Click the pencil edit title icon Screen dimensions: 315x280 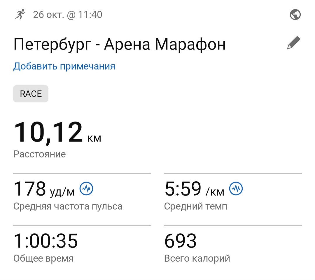click(293, 43)
